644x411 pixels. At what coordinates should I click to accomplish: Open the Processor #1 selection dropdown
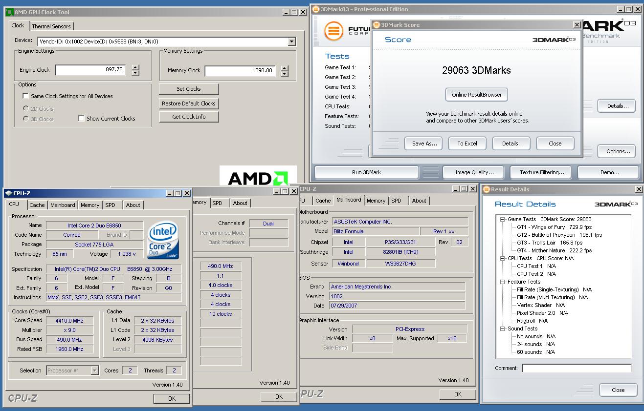tap(94, 370)
